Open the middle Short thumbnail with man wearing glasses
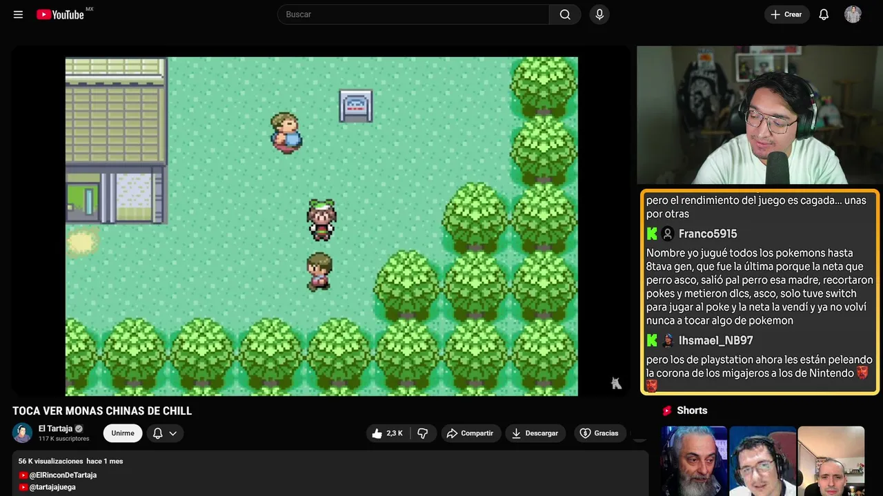This screenshot has width=883, height=496. tap(762, 461)
